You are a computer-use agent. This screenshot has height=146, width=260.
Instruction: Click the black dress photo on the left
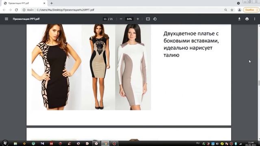56,67
